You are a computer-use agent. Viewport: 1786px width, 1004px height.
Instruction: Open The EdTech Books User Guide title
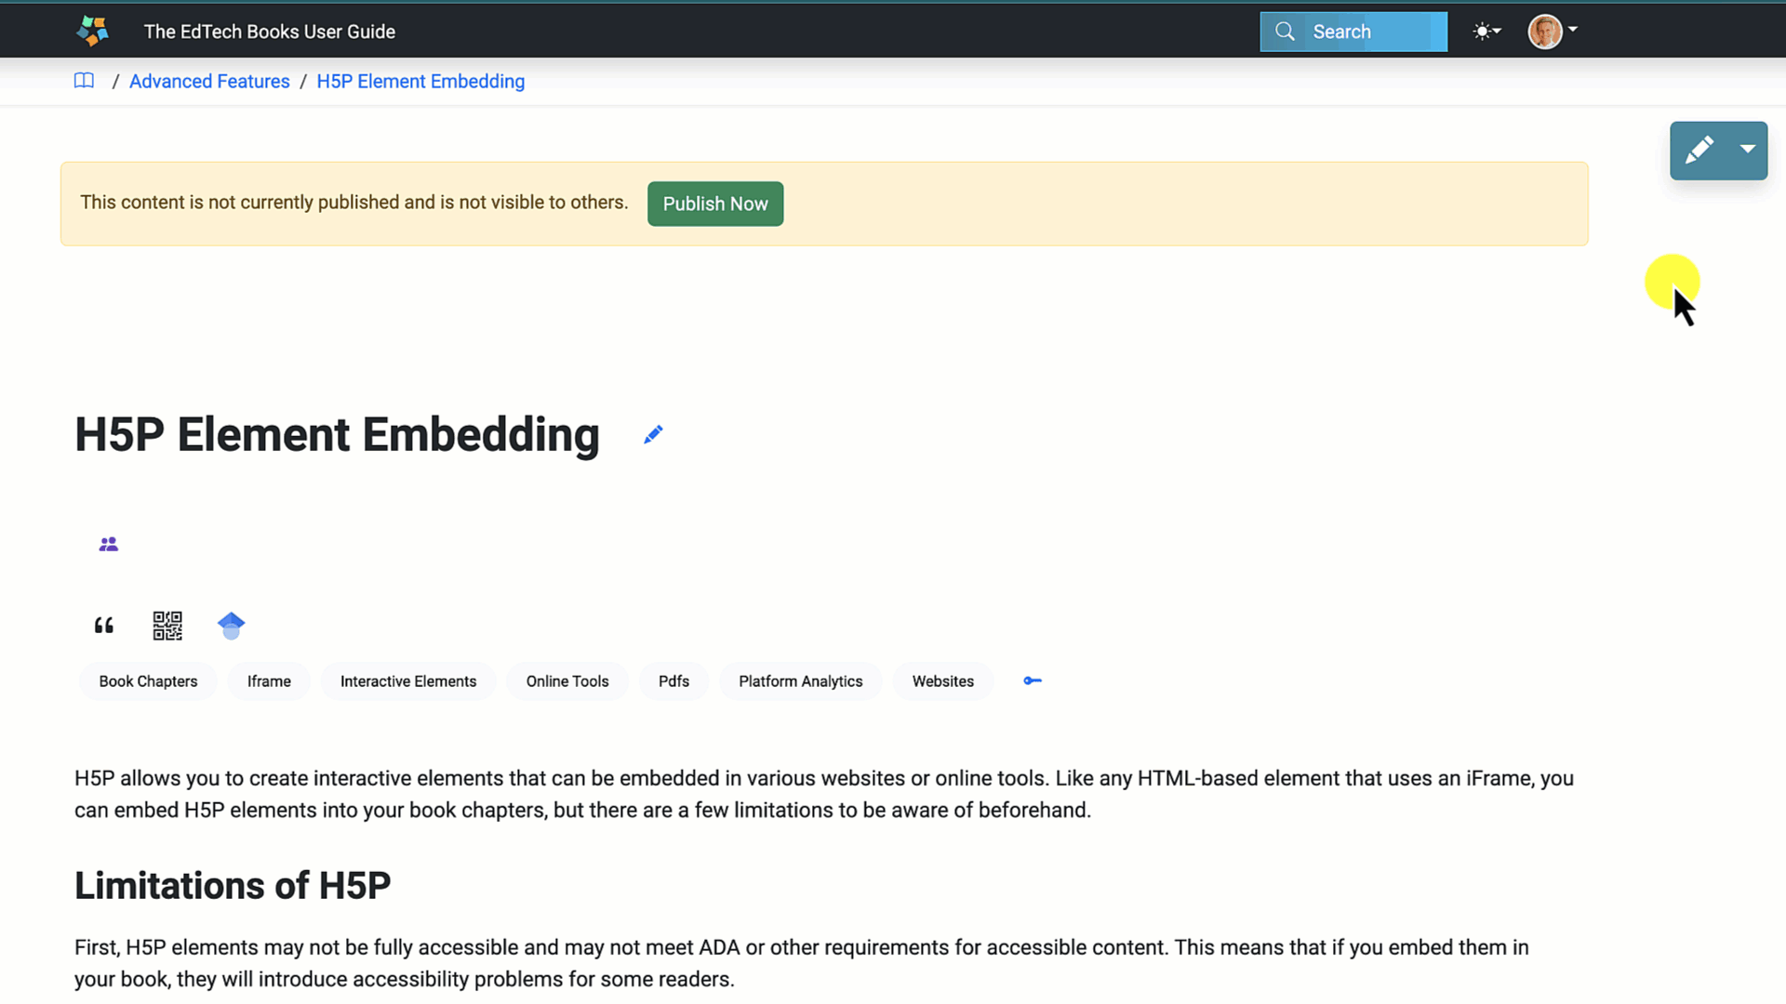(269, 32)
